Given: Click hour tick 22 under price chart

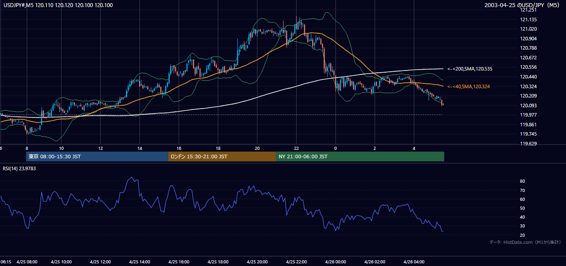Looking at the screenshot, I should click(x=296, y=148).
